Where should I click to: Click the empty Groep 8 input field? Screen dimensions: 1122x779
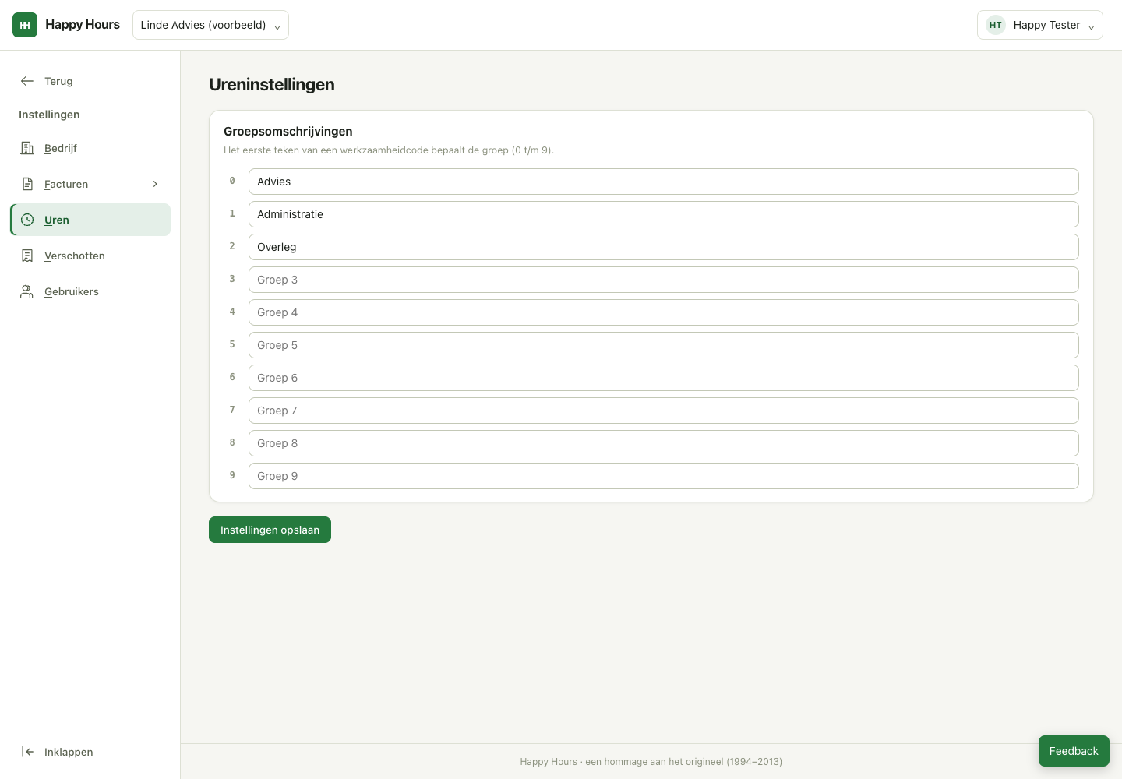(664, 443)
